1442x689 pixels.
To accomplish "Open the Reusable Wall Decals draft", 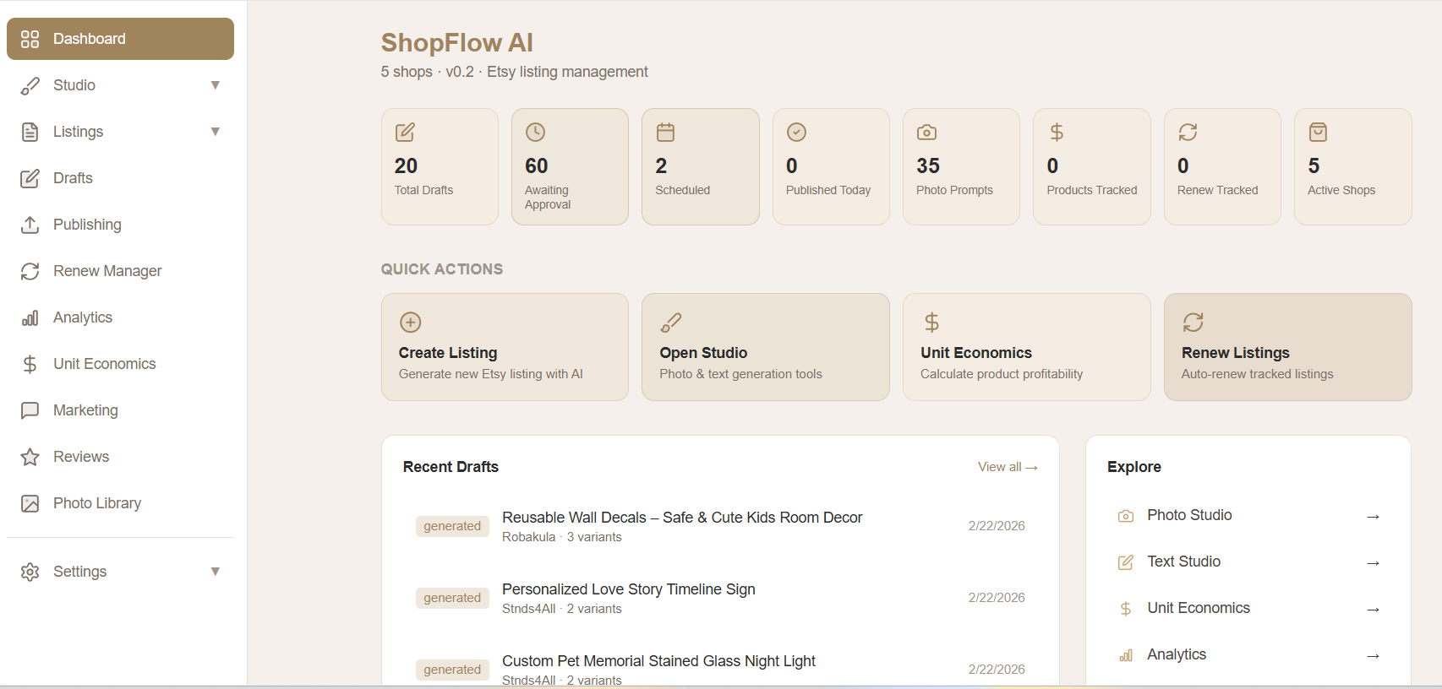I will click(x=681, y=518).
